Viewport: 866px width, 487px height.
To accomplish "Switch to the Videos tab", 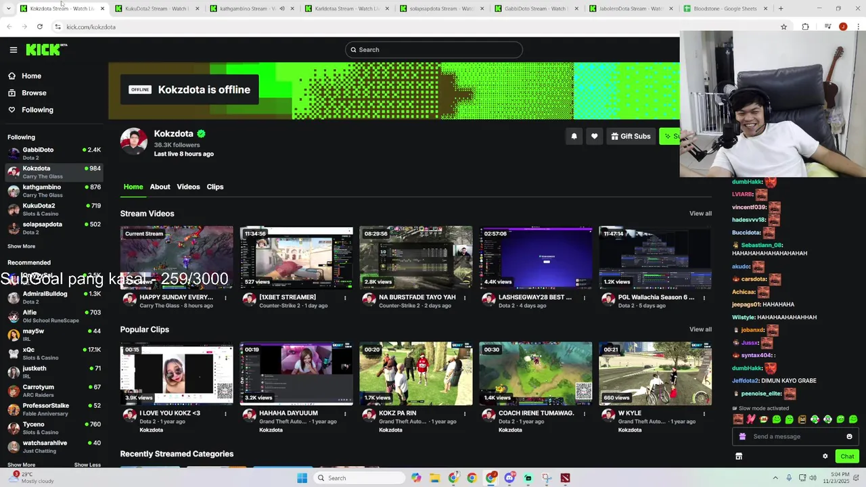I will pyautogui.click(x=188, y=187).
